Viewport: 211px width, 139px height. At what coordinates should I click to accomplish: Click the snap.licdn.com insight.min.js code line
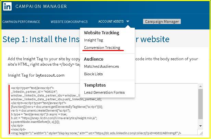tap(54, 118)
